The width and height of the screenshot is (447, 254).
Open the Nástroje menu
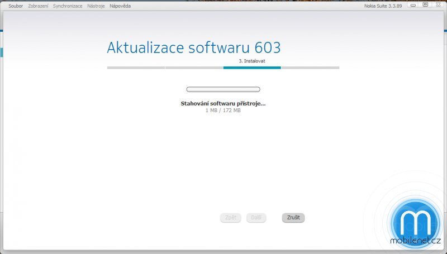[96, 6]
